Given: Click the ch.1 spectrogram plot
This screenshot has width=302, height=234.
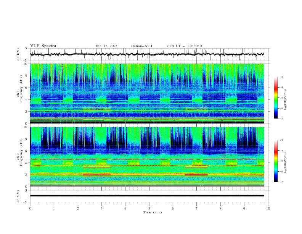Looking at the screenshot, I should pos(147,93).
